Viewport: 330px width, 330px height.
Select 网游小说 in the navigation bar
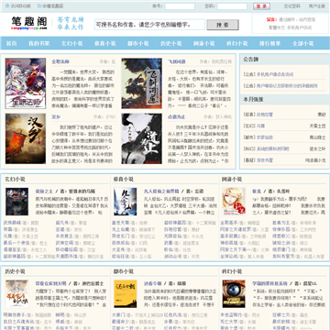(x=204, y=43)
